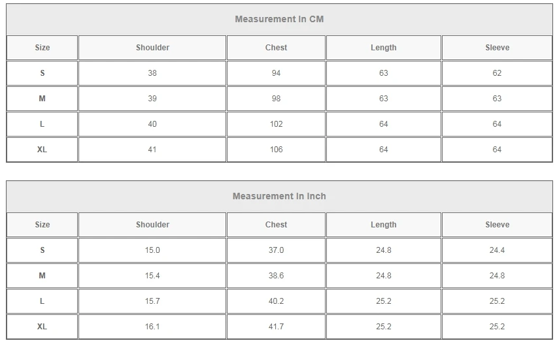This screenshot has height=345, width=557.
Task: Click shoulder value 41 in the CM table
Action: coord(152,150)
